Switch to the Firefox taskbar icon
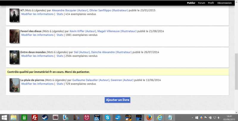238x121 pixels. coord(149,117)
